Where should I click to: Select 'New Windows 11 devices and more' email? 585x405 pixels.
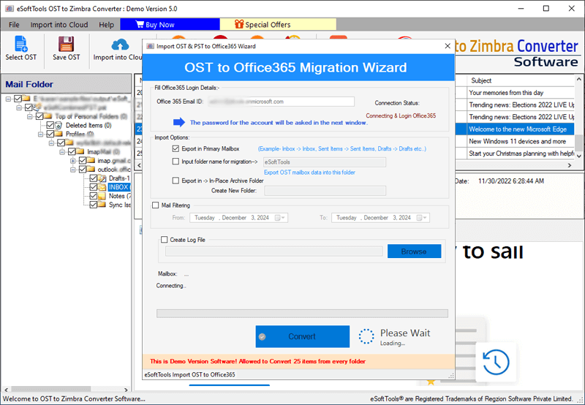(521, 141)
